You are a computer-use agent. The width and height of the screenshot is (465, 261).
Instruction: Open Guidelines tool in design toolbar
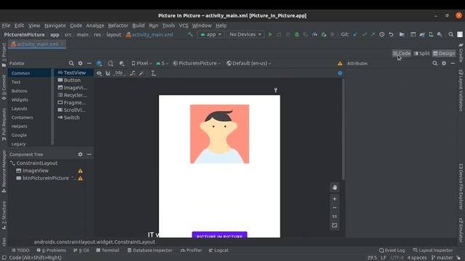pyautogui.click(x=153, y=73)
